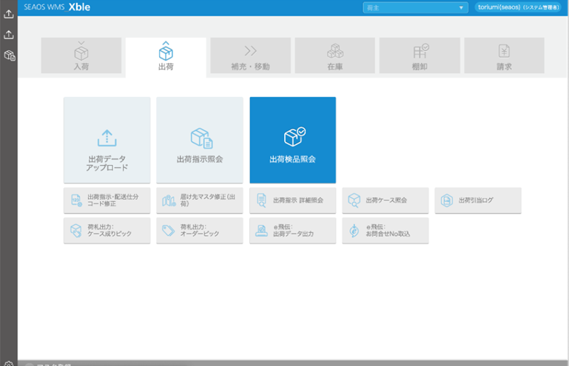
Task: Open the 出荷指示照会 tile
Action: 200,140
